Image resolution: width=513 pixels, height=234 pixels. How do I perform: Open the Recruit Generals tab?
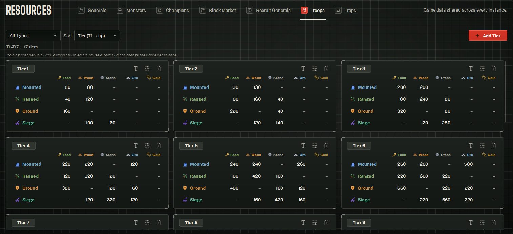click(269, 10)
